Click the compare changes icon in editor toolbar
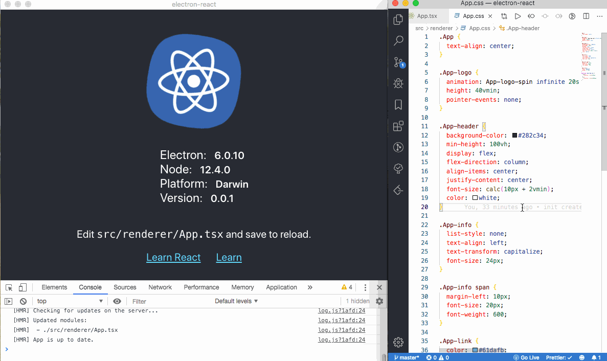The image size is (607, 361). (x=504, y=16)
